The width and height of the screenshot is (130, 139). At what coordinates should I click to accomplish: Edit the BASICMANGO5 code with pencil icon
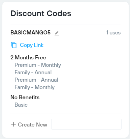pos(57,33)
